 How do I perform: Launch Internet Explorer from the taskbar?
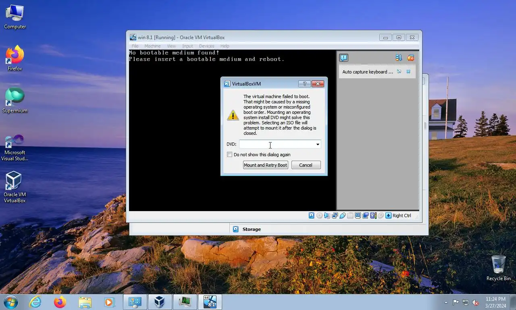click(x=35, y=302)
